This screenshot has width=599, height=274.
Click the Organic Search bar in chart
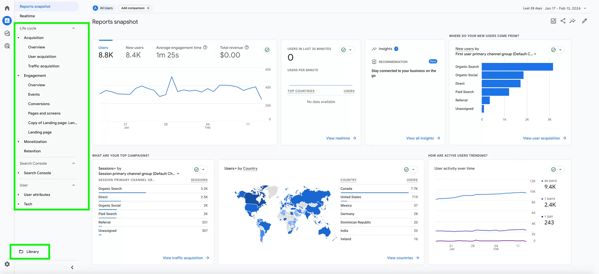click(x=517, y=67)
